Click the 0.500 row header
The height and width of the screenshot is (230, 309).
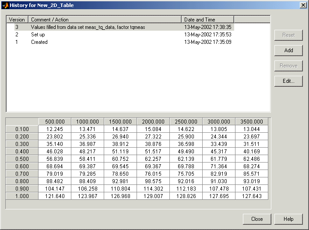click(x=22, y=159)
